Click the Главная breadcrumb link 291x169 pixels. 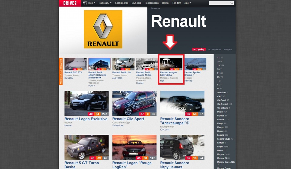(x=155, y=8)
